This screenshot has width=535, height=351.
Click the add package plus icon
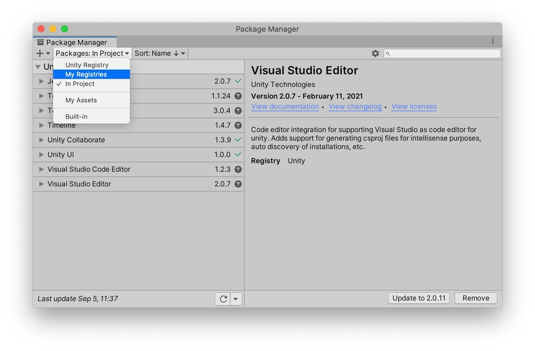tap(40, 54)
